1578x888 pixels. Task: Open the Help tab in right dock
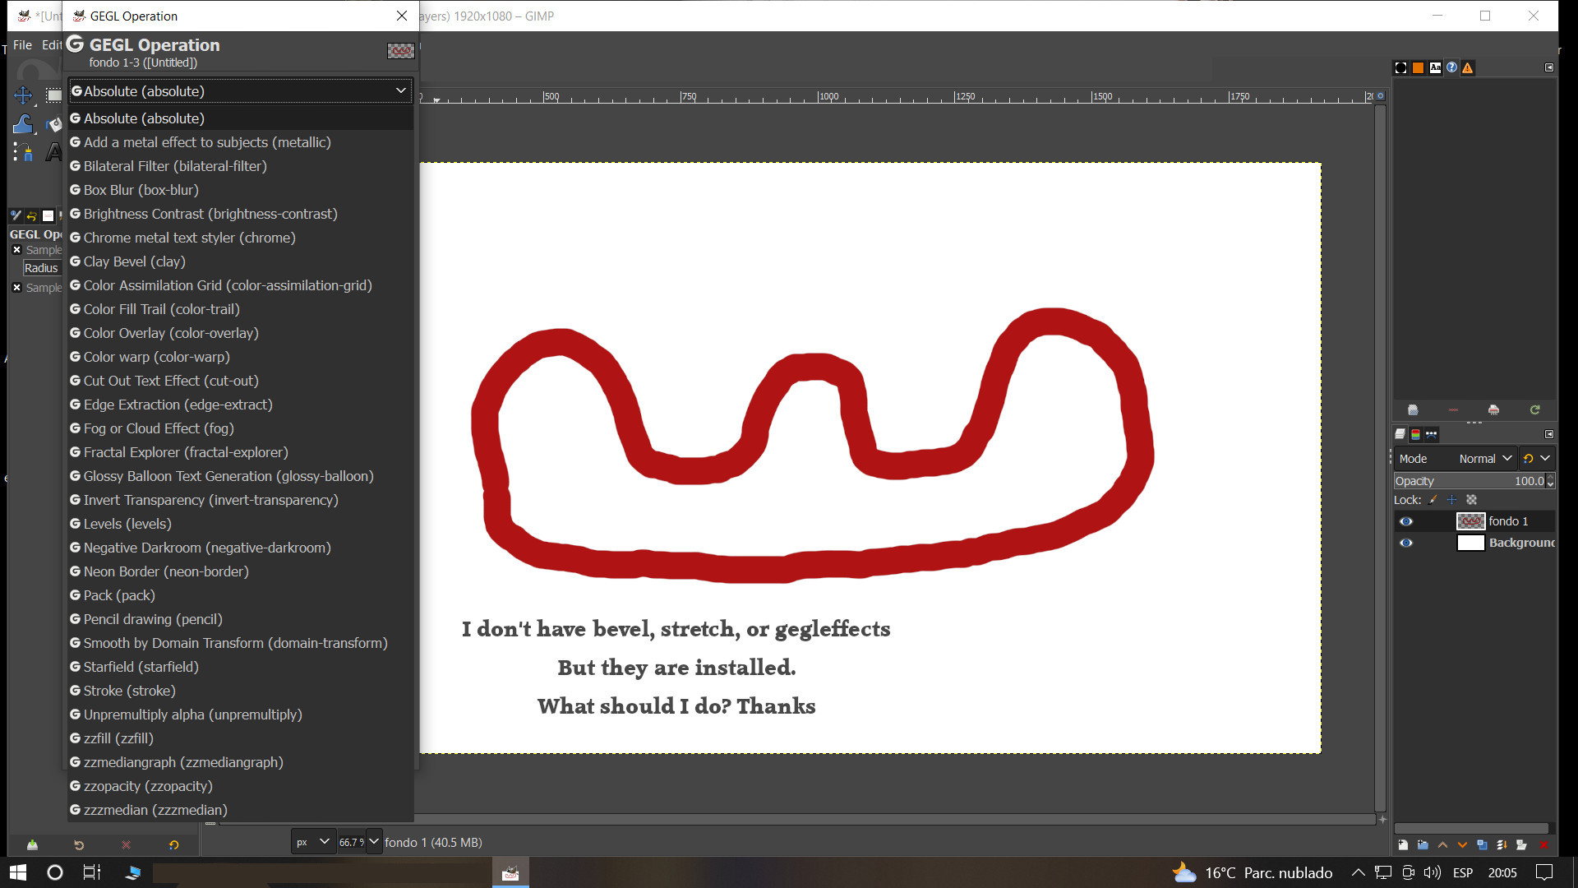click(1451, 67)
